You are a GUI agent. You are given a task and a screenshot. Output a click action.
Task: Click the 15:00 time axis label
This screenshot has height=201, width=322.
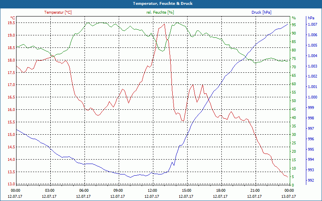[186, 190]
